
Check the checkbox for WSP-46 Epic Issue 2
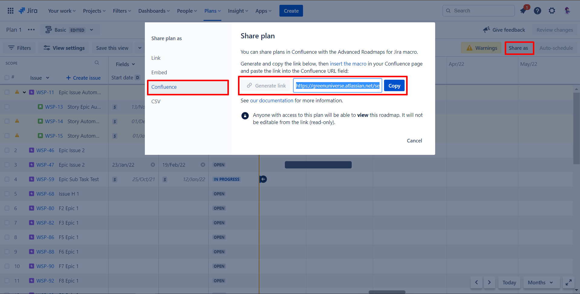coord(7,150)
